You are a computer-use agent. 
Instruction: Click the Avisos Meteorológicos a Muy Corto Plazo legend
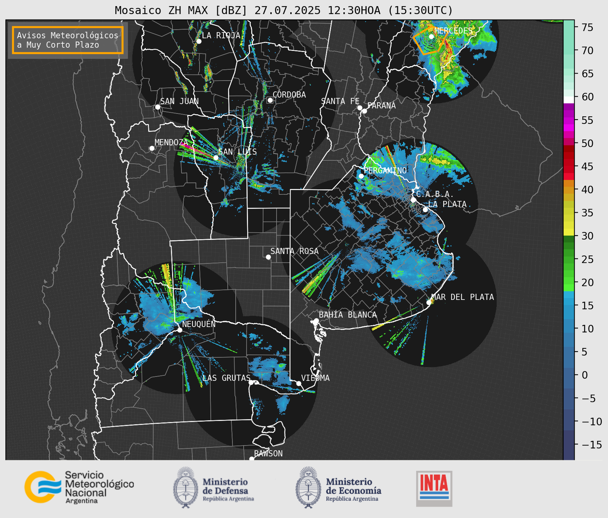pos(68,40)
